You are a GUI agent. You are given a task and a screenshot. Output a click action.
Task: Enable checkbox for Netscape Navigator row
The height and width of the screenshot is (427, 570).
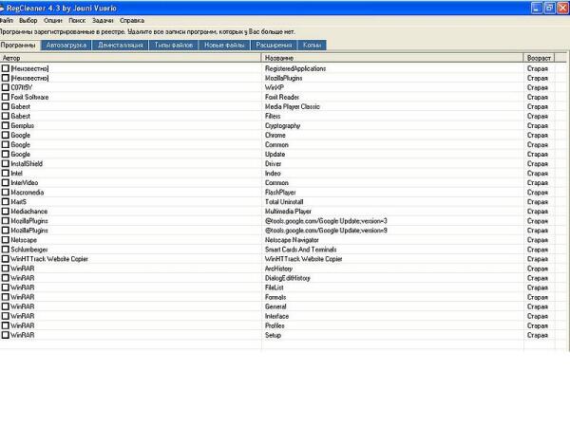(6, 240)
